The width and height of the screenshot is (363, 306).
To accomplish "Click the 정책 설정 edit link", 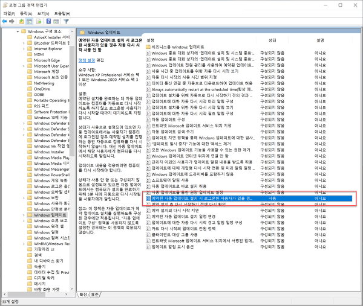I will click(87, 60).
